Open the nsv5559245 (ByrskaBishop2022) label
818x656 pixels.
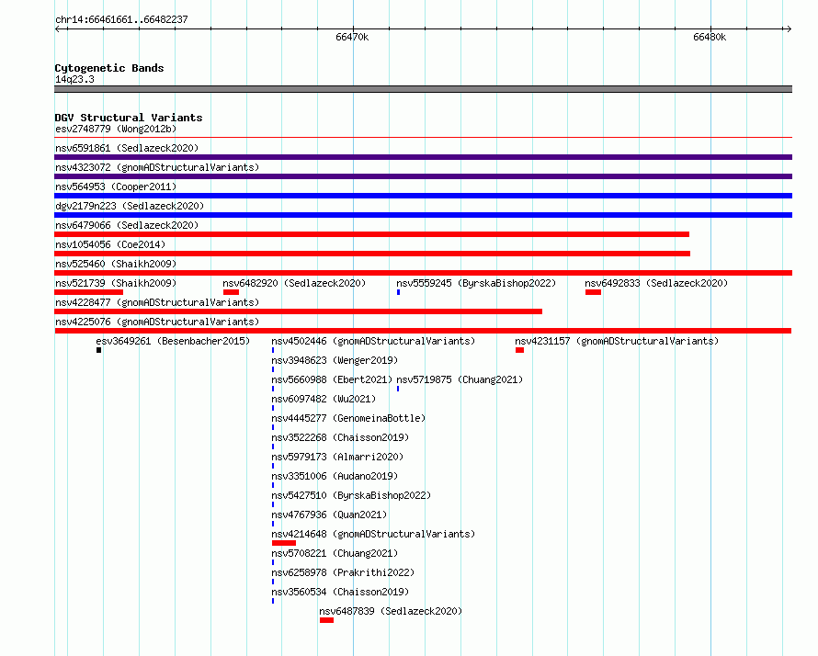point(476,283)
